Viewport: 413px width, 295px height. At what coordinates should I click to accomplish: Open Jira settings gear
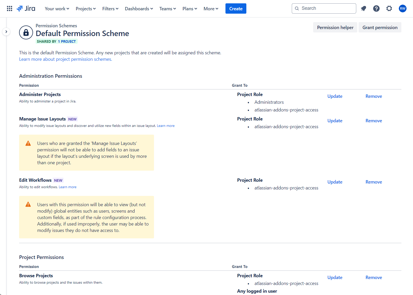tap(389, 8)
